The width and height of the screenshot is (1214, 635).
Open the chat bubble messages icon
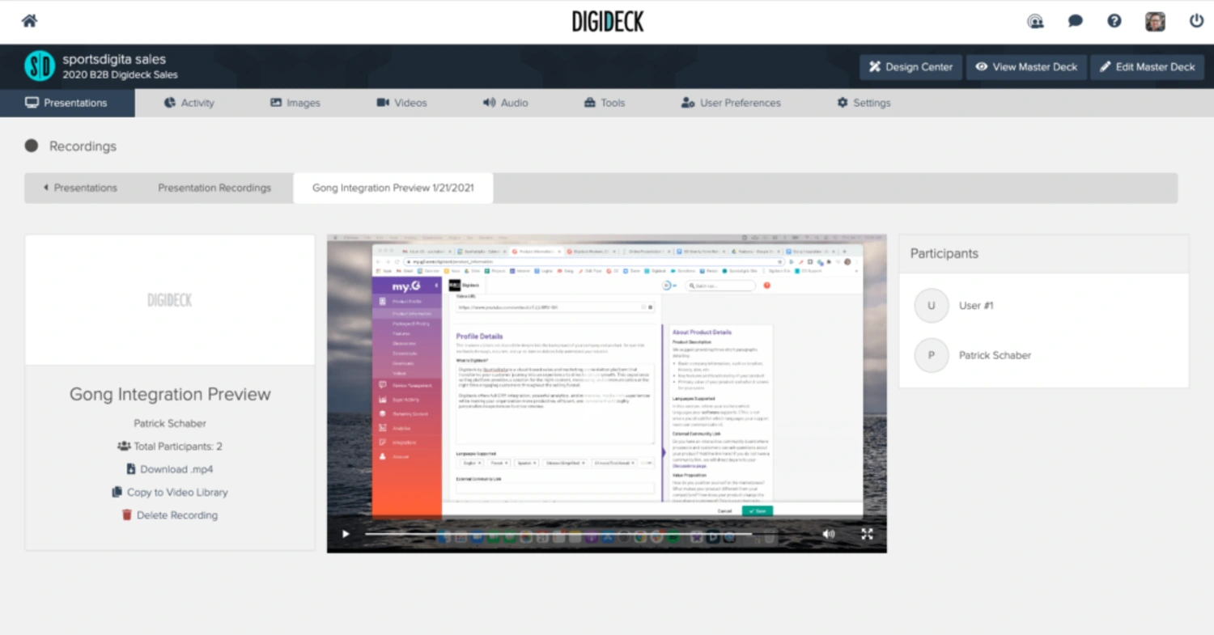(x=1075, y=22)
